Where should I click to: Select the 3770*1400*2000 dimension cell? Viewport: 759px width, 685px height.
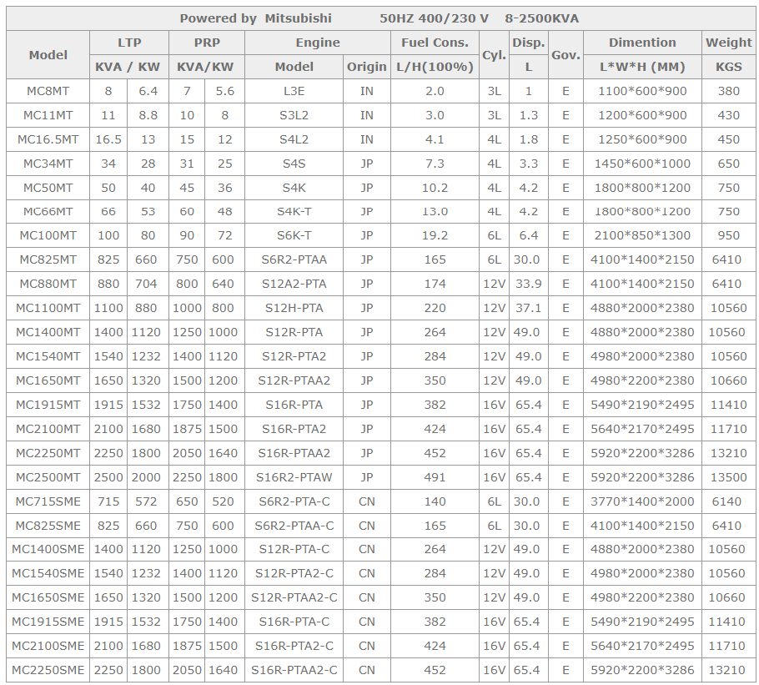pos(642,502)
